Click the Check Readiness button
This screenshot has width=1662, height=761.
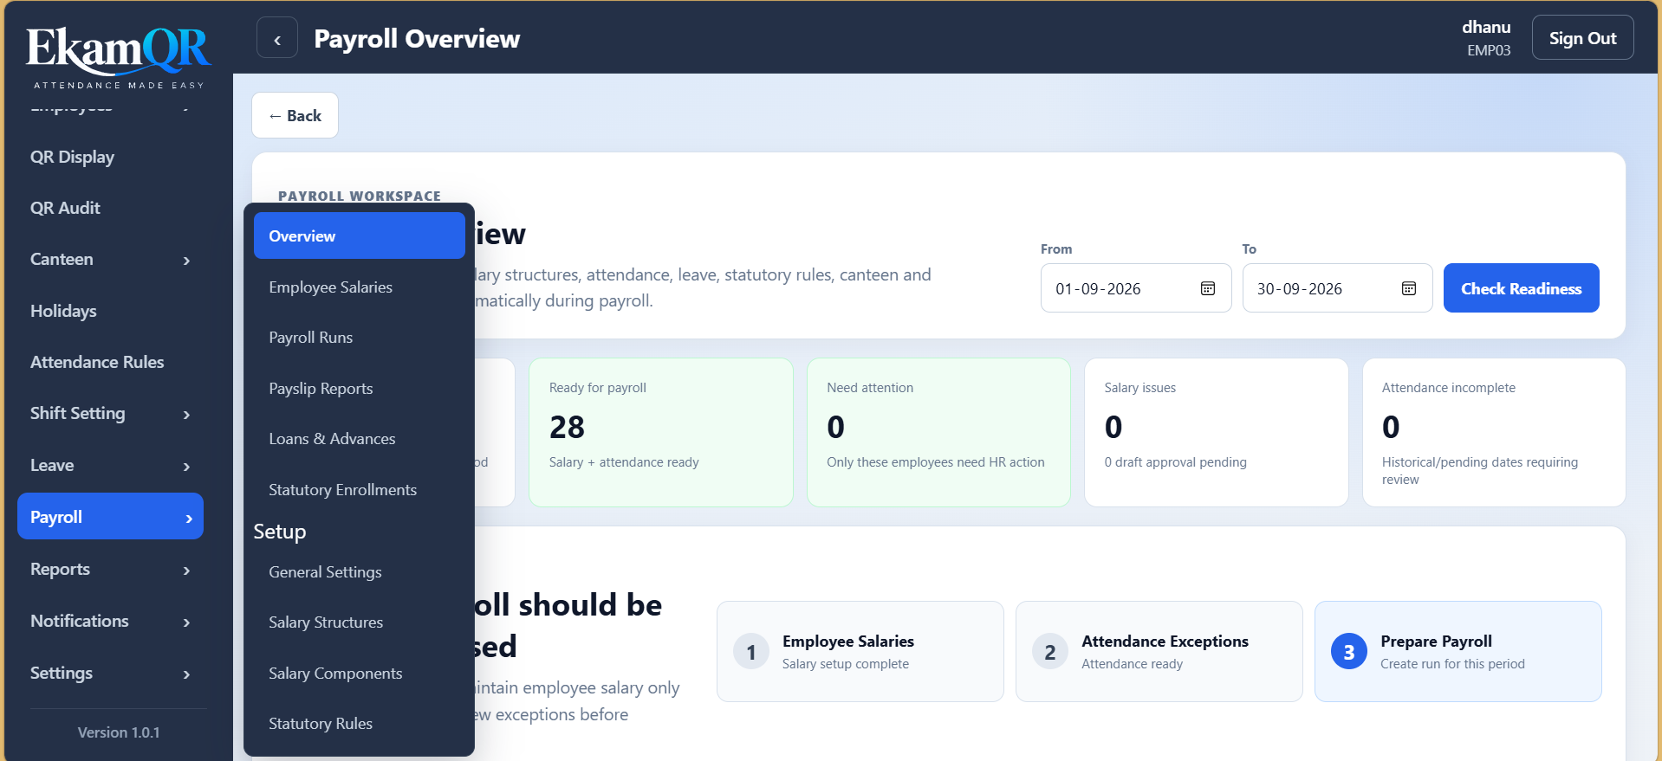click(x=1521, y=288)
